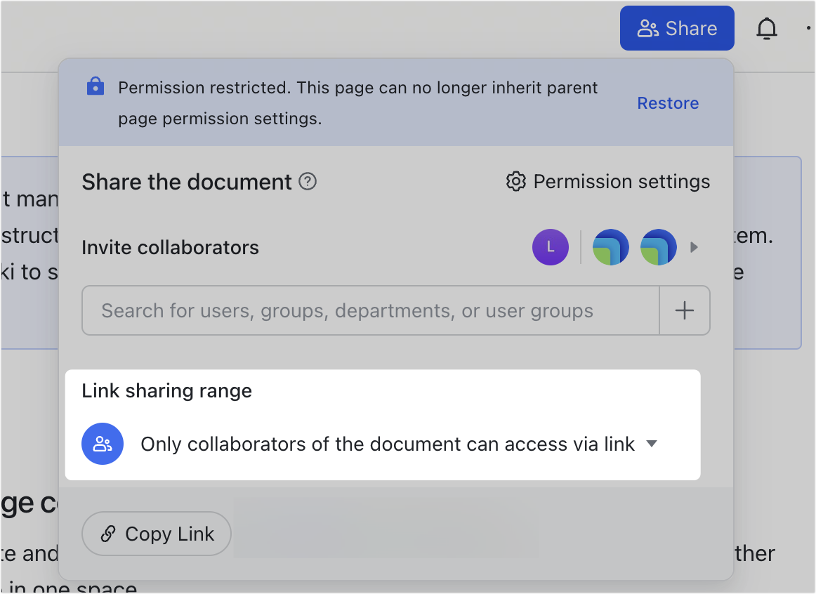Click Restore to inherit parent permissions
Image resolution: width=816 pixels, height=594 pixels.
click(x=668, y=103)
